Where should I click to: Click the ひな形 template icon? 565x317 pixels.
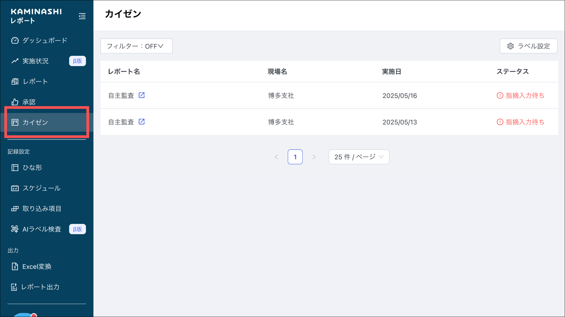coord(15,168)
